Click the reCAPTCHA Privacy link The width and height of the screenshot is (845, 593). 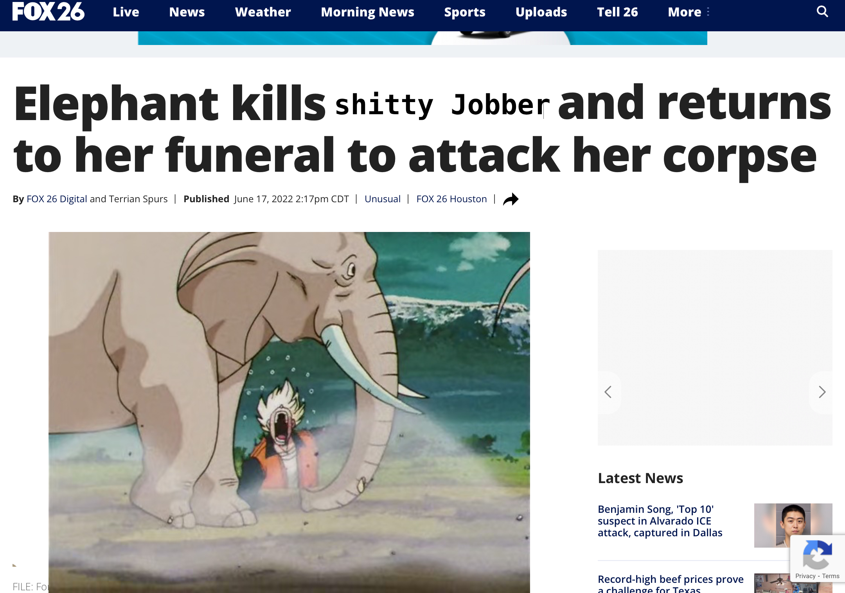pyautogui.click(x=805, y=576)
